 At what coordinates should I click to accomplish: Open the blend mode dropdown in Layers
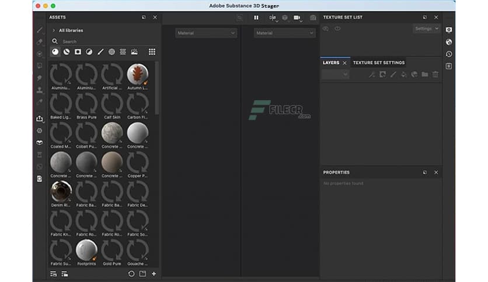pyautogui.click(x=335, y=74)
